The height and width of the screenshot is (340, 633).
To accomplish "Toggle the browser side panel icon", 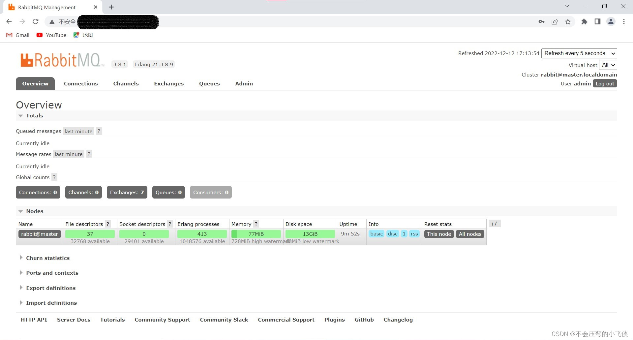I will [x=597, y=21].
